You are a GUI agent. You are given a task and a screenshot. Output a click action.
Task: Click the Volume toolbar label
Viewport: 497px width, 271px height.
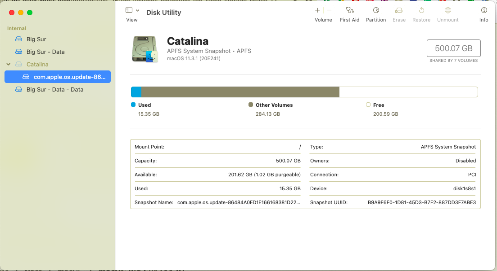pos(323,20)
